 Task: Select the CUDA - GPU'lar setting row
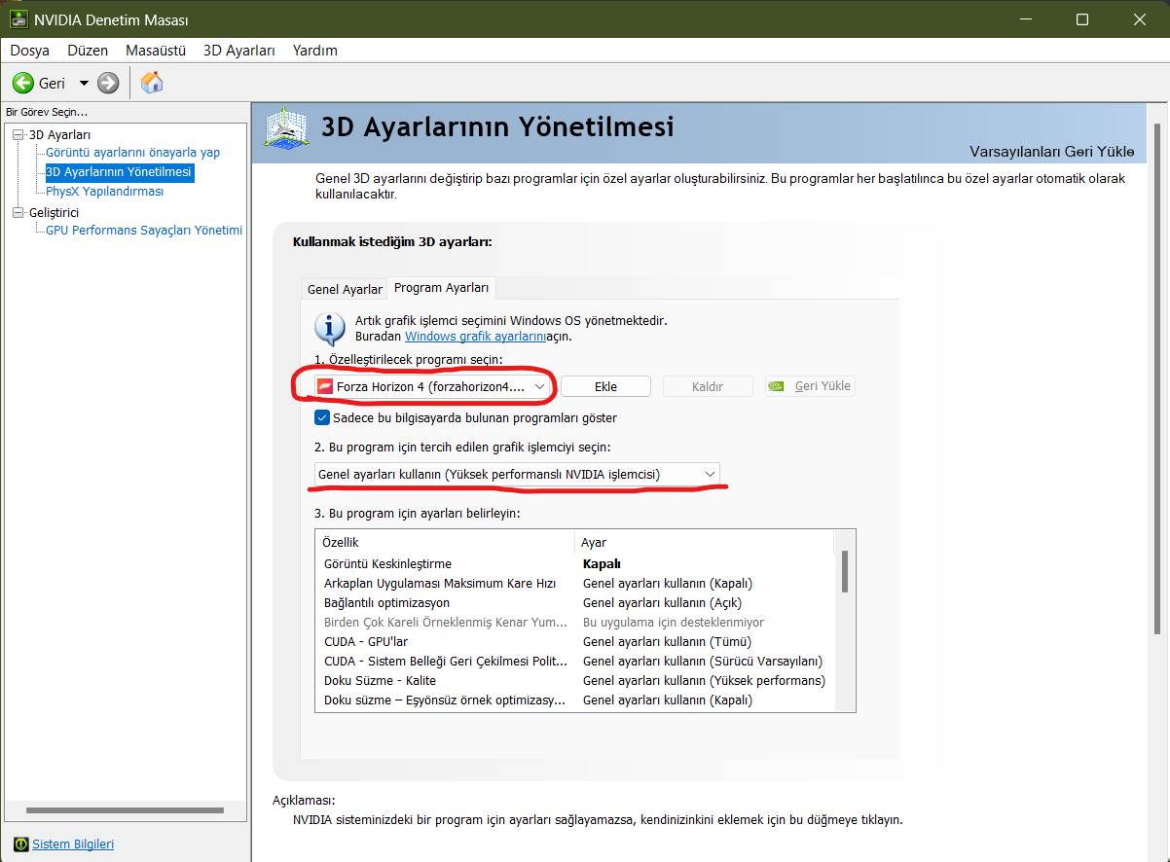coord(574,641)
